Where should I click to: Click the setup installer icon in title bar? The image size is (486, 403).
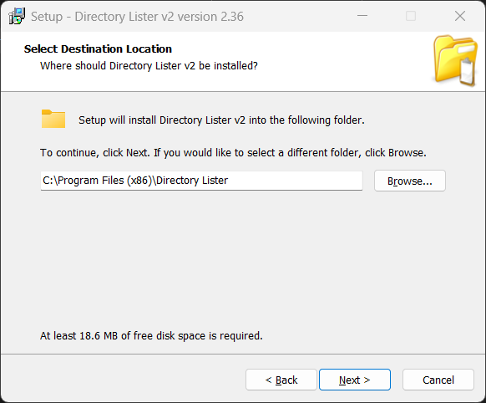click(17, 16)
